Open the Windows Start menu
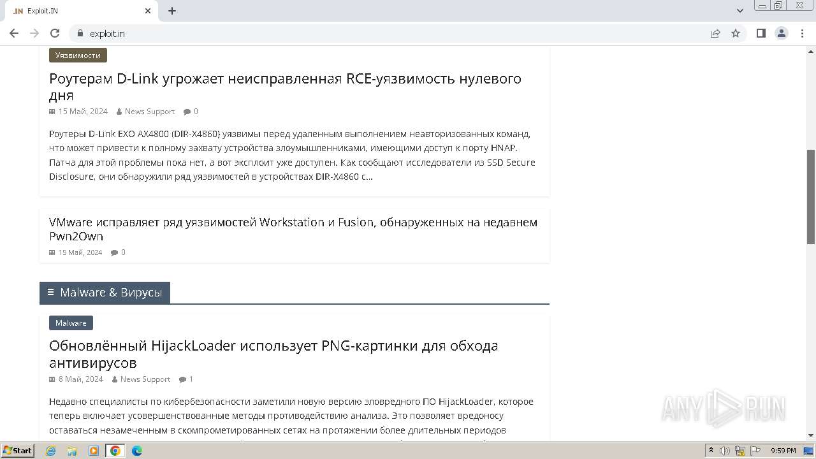 [x=18, y=450]
